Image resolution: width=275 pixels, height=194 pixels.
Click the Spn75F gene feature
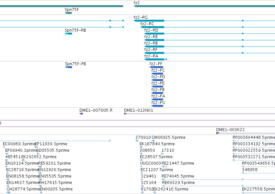tap(68, 13)
